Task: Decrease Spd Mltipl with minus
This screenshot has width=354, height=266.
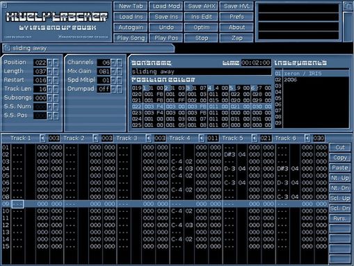Action: point(119,80)
